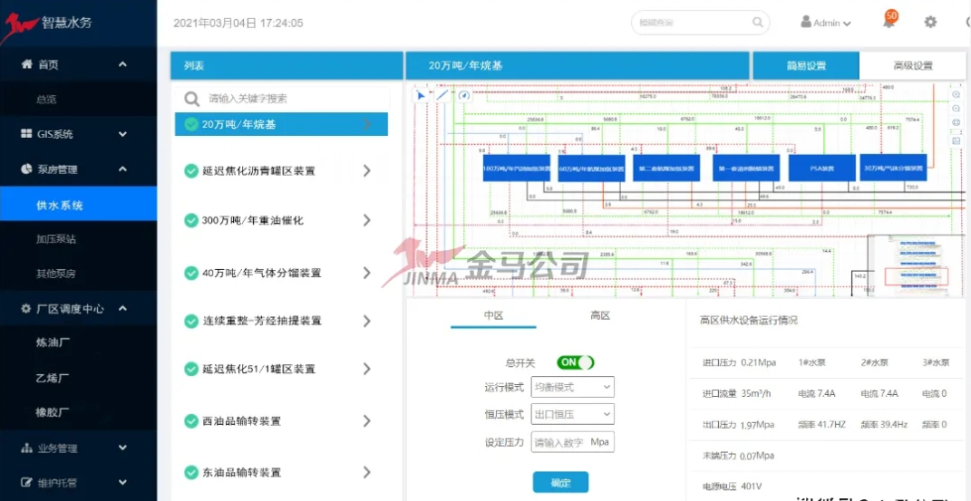Open the Admin user dropdown
Image resolution: width=971 pixels, height=501 pixels.
pos(825,23)
